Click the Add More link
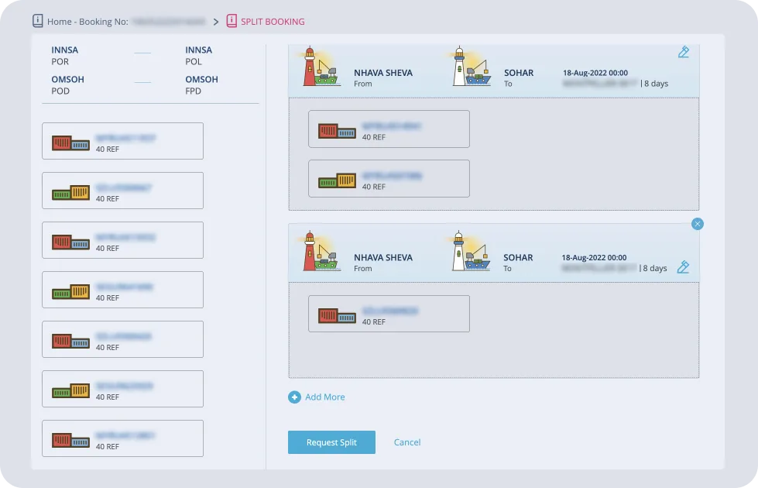This screenshot has width=758, height=488. point(325,397)
